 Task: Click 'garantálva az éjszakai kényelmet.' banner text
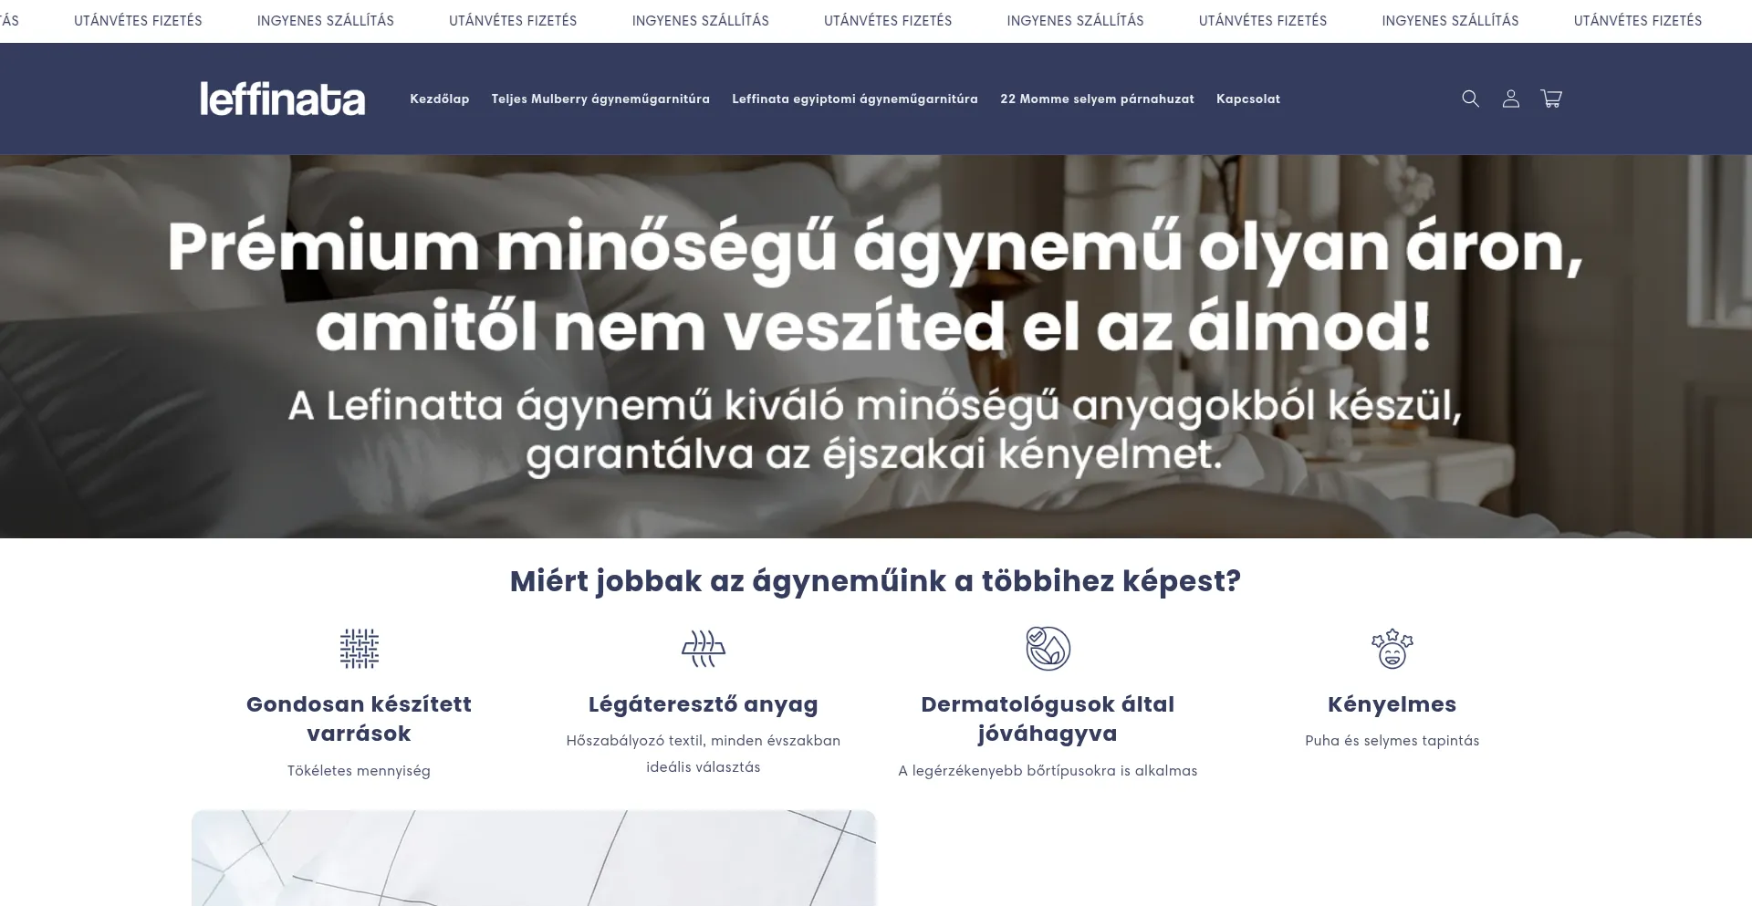pyautogui.click(x=874, y=455)
